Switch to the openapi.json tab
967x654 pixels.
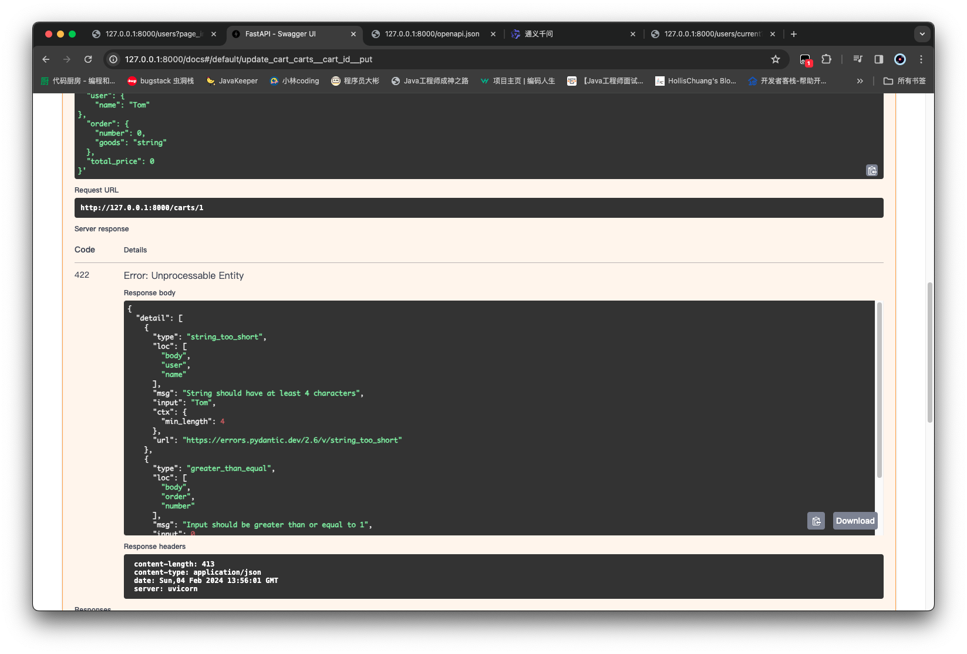pyautogui.click(x=434, y=34)
